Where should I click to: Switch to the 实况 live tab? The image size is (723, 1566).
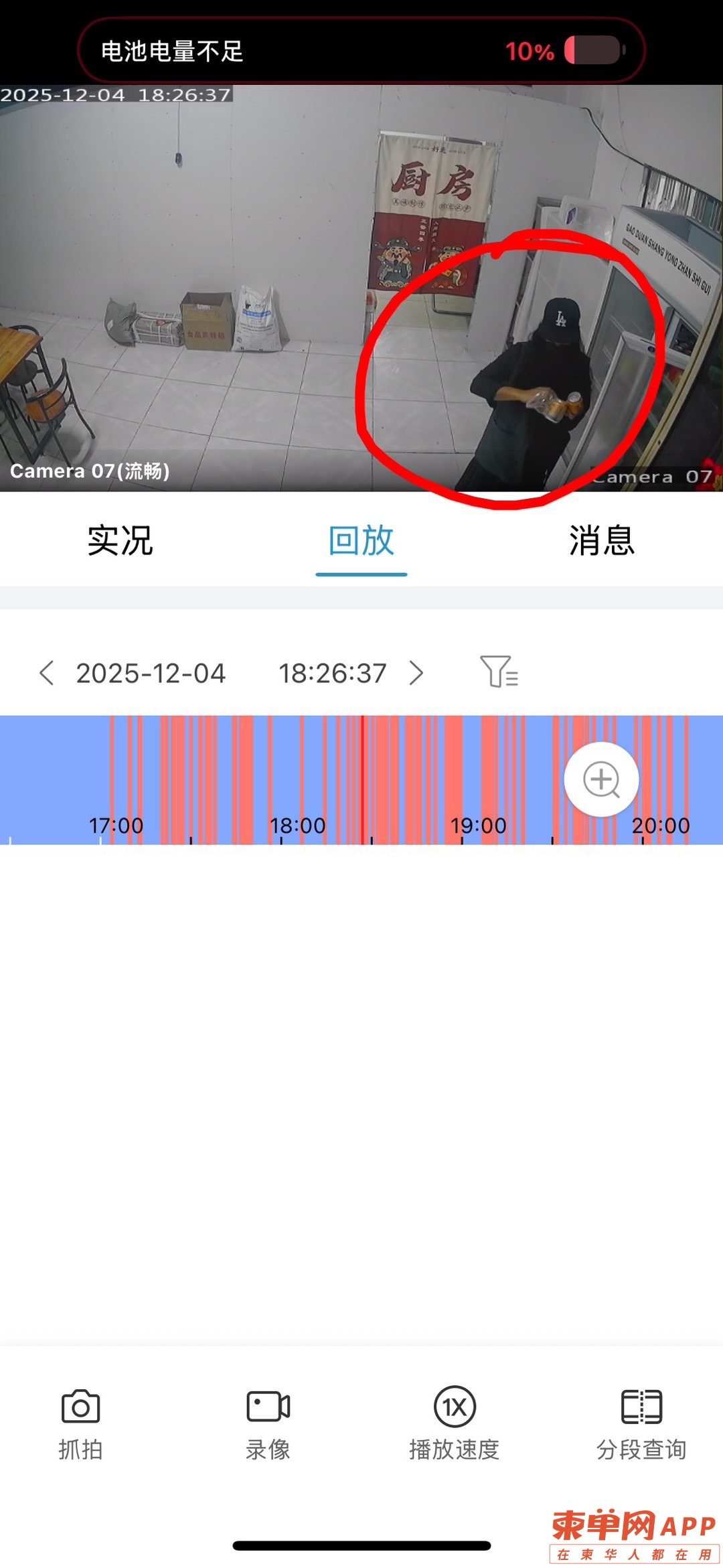[120, 540]
